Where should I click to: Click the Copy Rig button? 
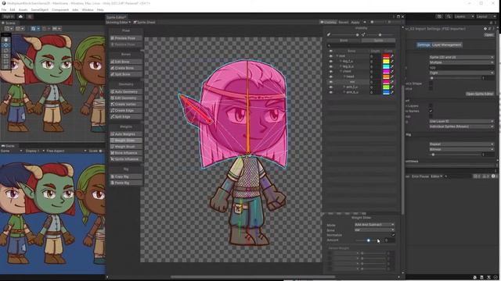(126, 176)
